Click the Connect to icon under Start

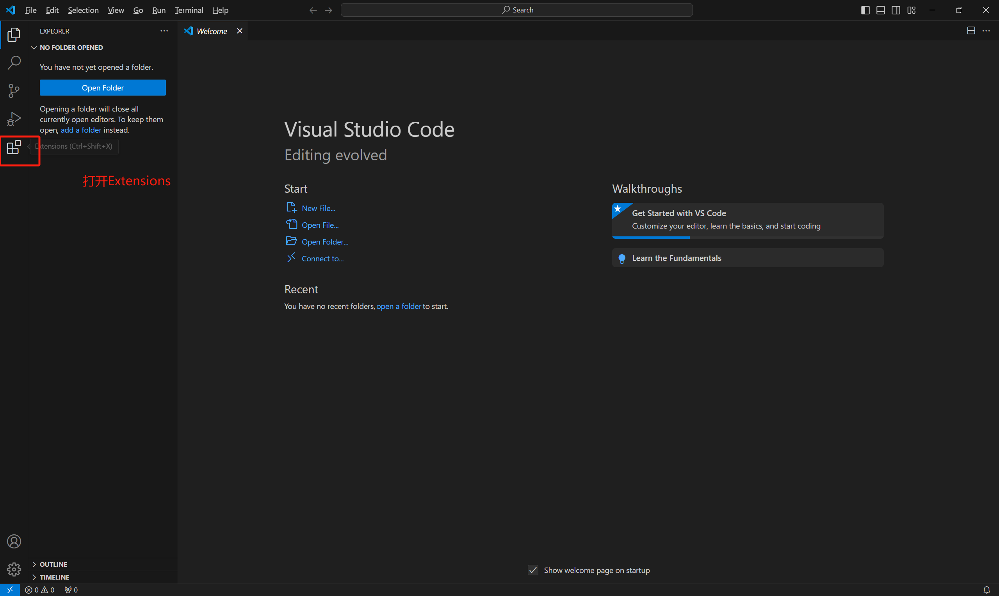click(x=291, y=258)
